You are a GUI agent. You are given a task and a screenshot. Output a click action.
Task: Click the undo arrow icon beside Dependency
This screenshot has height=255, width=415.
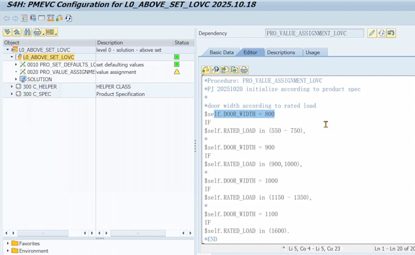(x=391, y=33)
